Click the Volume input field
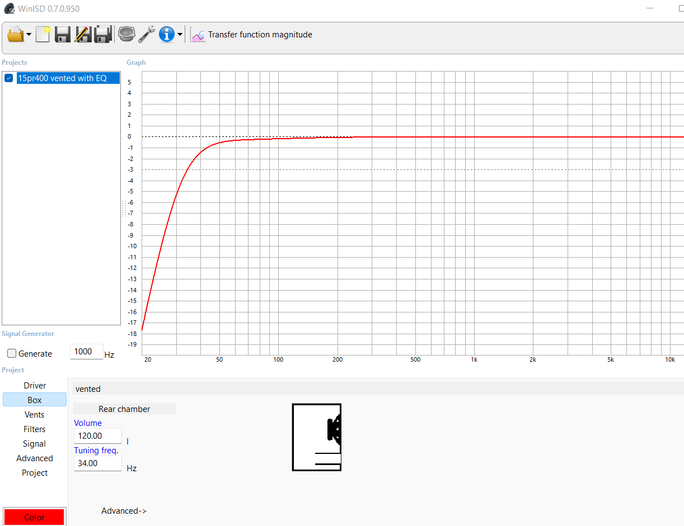Viewport: 684px width, 526px height. pos(97,436)
